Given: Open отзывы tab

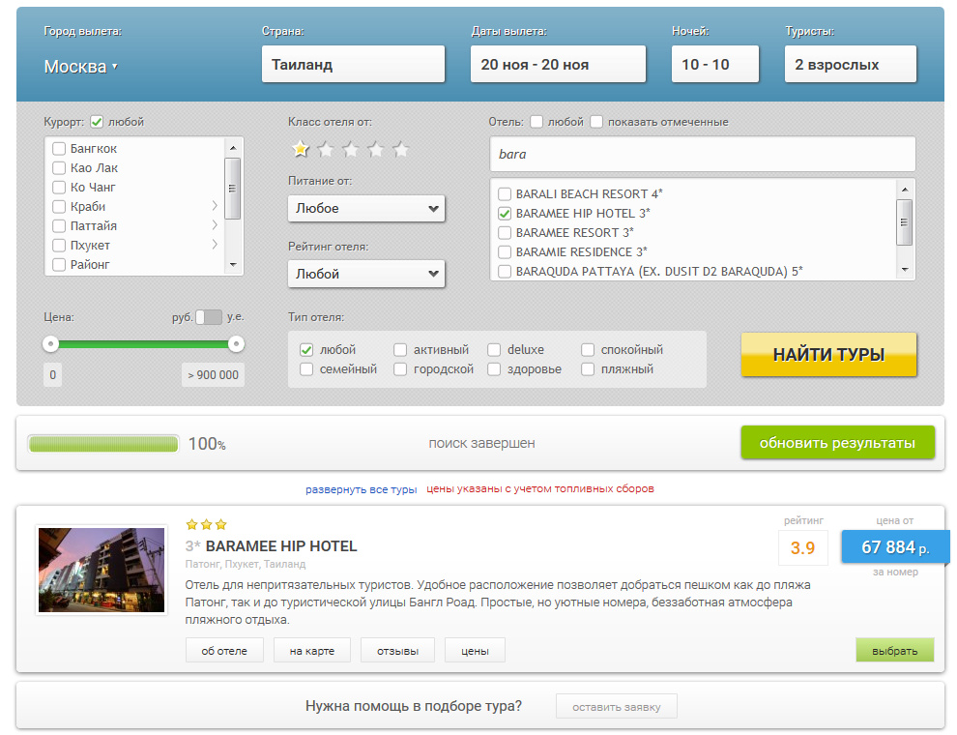Looking at the screenshot, I should point(398,651).
